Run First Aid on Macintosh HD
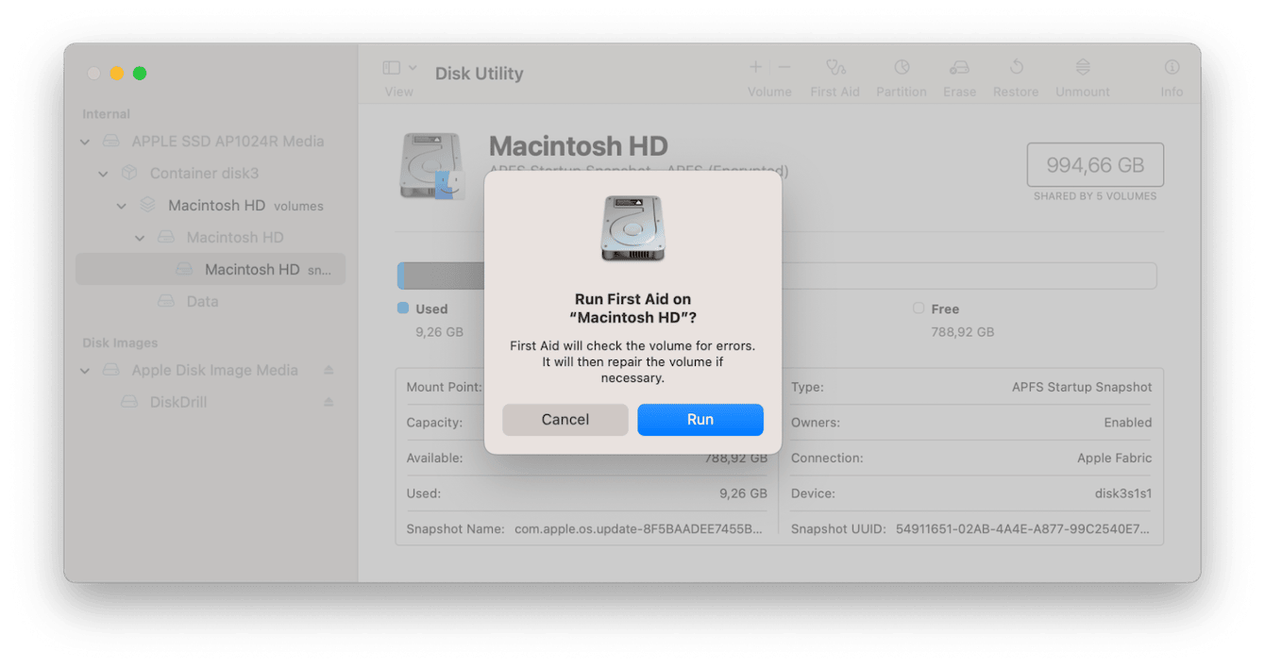Screen dimensions: 1265x668 tap(700, 419)
